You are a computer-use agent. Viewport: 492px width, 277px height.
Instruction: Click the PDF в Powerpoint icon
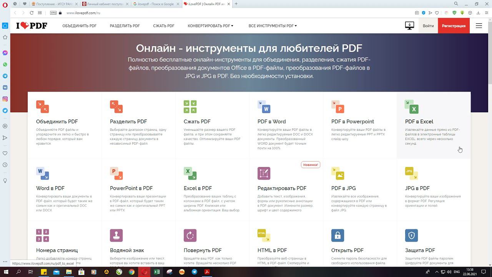(337, 107)
